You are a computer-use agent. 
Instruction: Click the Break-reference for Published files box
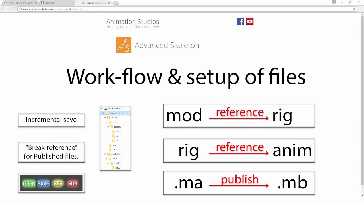coord(51,152)
